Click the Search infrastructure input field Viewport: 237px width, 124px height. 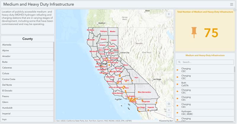point(205,62)
